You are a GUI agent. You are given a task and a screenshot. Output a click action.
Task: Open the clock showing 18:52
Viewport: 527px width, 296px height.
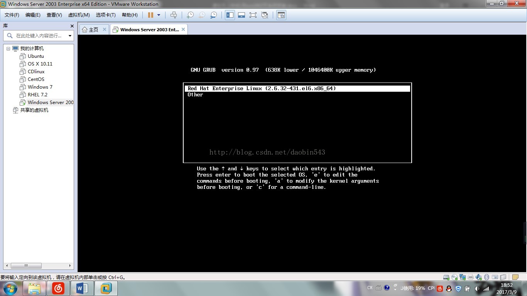[507, 289]
